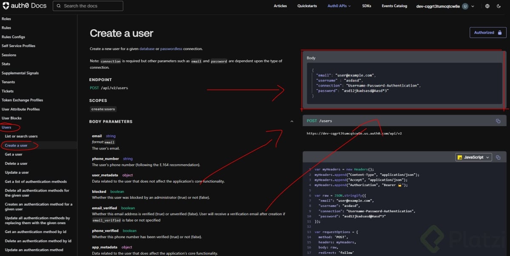This screenshot has width=510, height=256.
Task: Select Rules in the sidebar
Action: click(x=6, y=28)
